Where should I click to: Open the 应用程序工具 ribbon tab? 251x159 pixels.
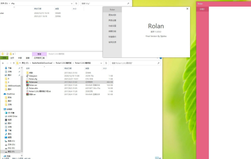click(x=39, y=58)
